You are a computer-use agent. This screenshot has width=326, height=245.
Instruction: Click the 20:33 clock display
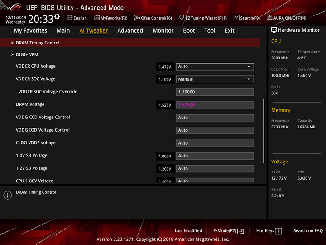[41, 19]
